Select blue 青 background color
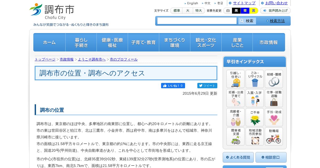Screen dimensions: 320x168 point(245,11)
